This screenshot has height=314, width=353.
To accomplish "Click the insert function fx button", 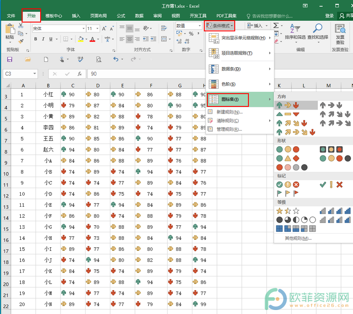I will tap(79, 74).
